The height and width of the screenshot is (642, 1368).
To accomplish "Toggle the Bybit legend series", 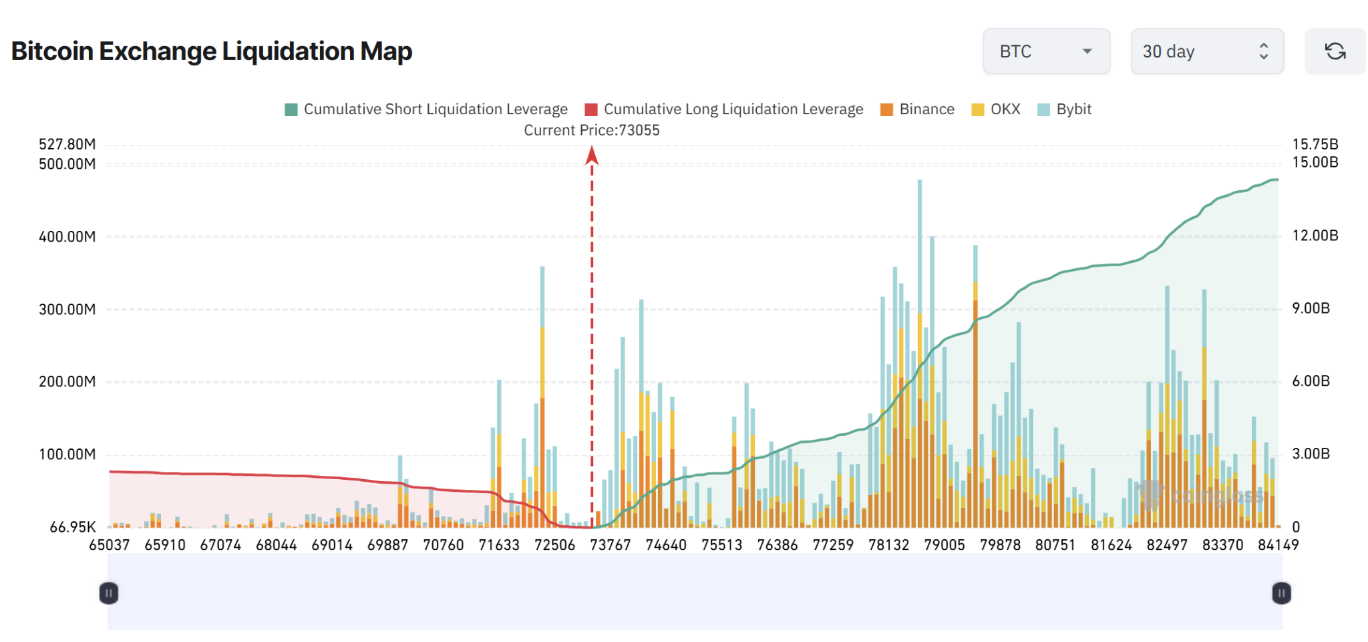I will tap(1064, 109).
